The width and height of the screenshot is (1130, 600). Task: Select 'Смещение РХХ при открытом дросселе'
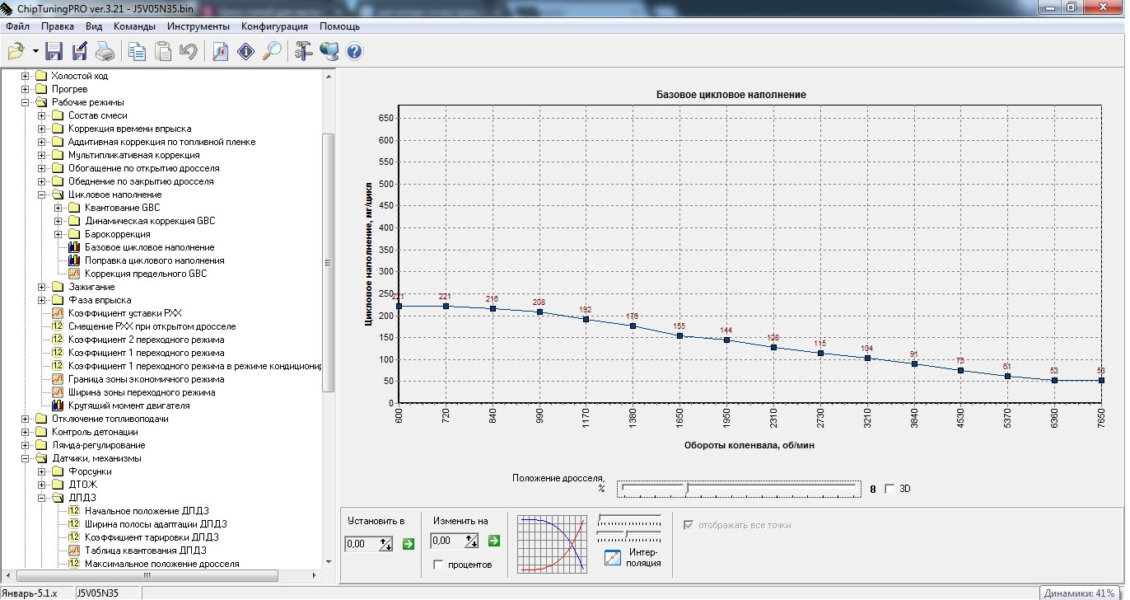[152, 326]
